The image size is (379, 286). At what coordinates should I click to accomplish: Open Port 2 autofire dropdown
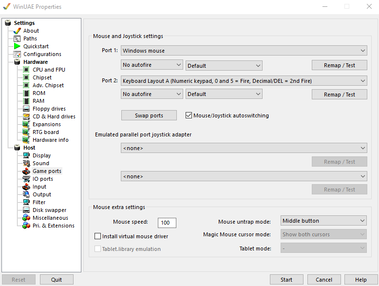pyautogui.click(x=152, y=94)
